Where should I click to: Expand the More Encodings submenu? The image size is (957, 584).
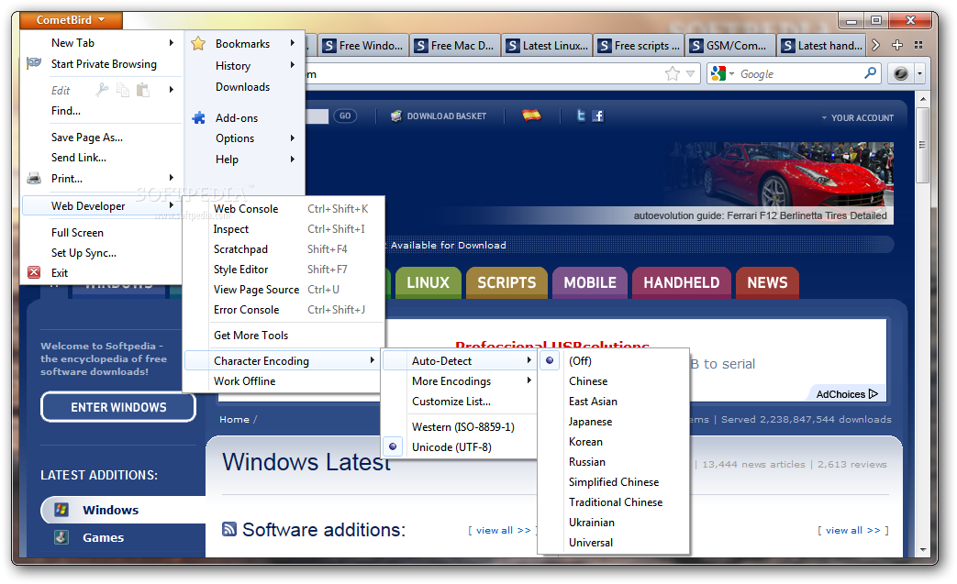click(459, 381)
